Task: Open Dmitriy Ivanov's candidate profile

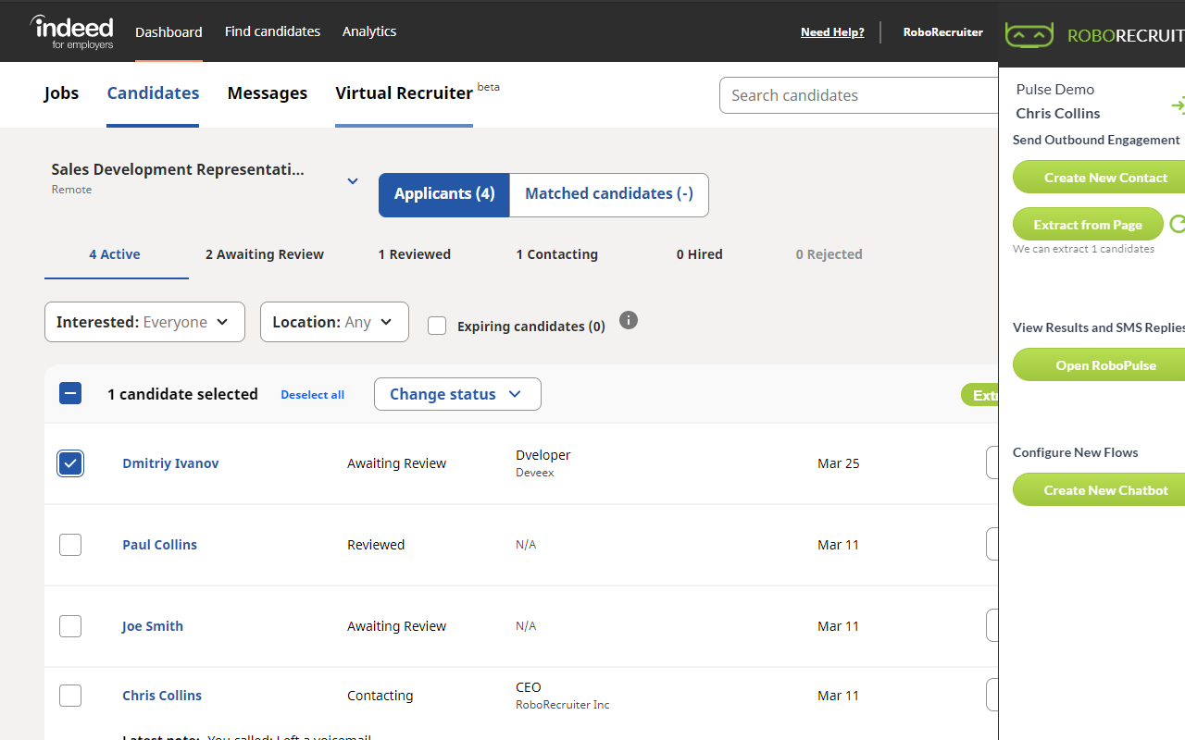Action: point(170,463)
